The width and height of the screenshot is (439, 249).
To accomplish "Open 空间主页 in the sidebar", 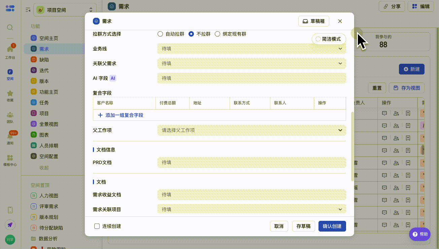I will click(48, 38).
